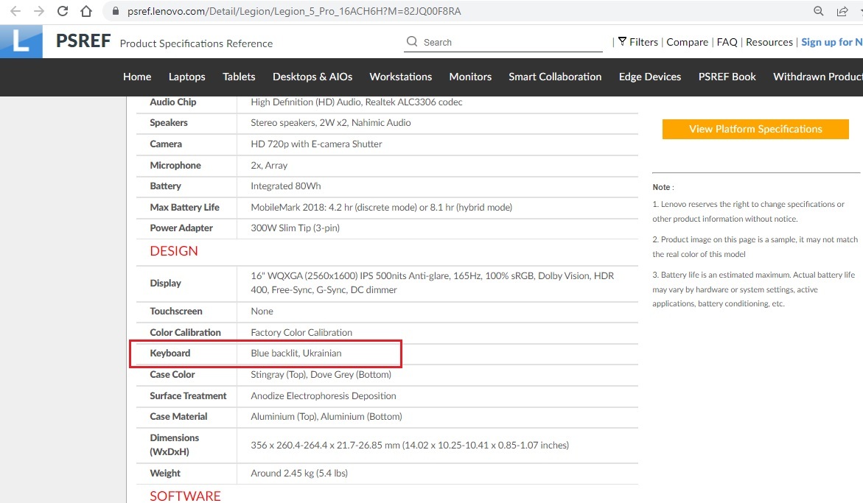Viewport: 863px width, 503px height.
Task: Open the Desktops & AIOs menu
Action: 312,77
